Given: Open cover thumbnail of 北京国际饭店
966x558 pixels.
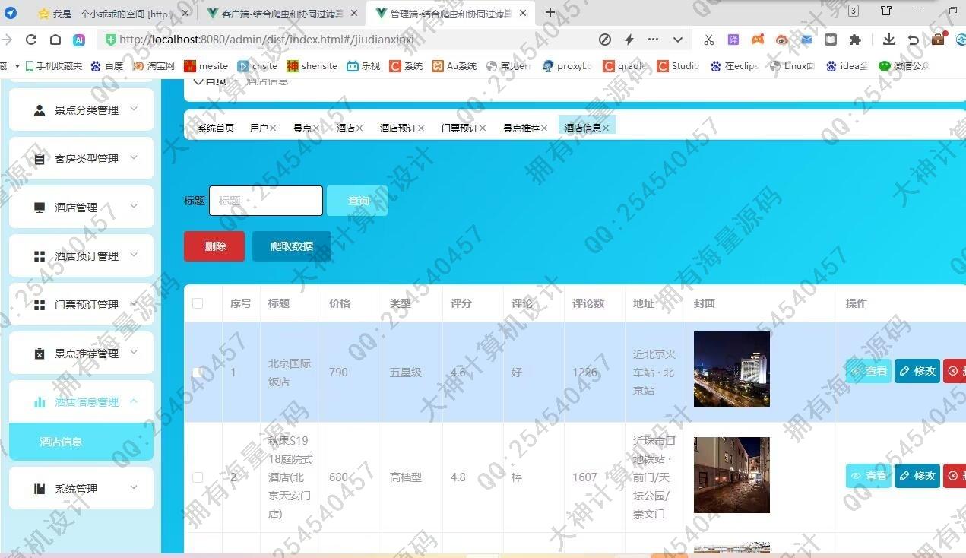Looking at the screenshot, I should [732, 369].
